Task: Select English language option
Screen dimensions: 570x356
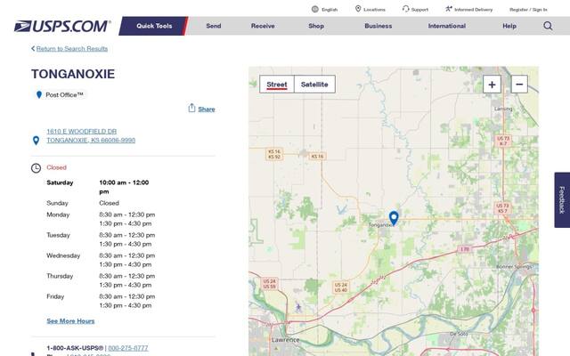Action: (x=330, y=10)
